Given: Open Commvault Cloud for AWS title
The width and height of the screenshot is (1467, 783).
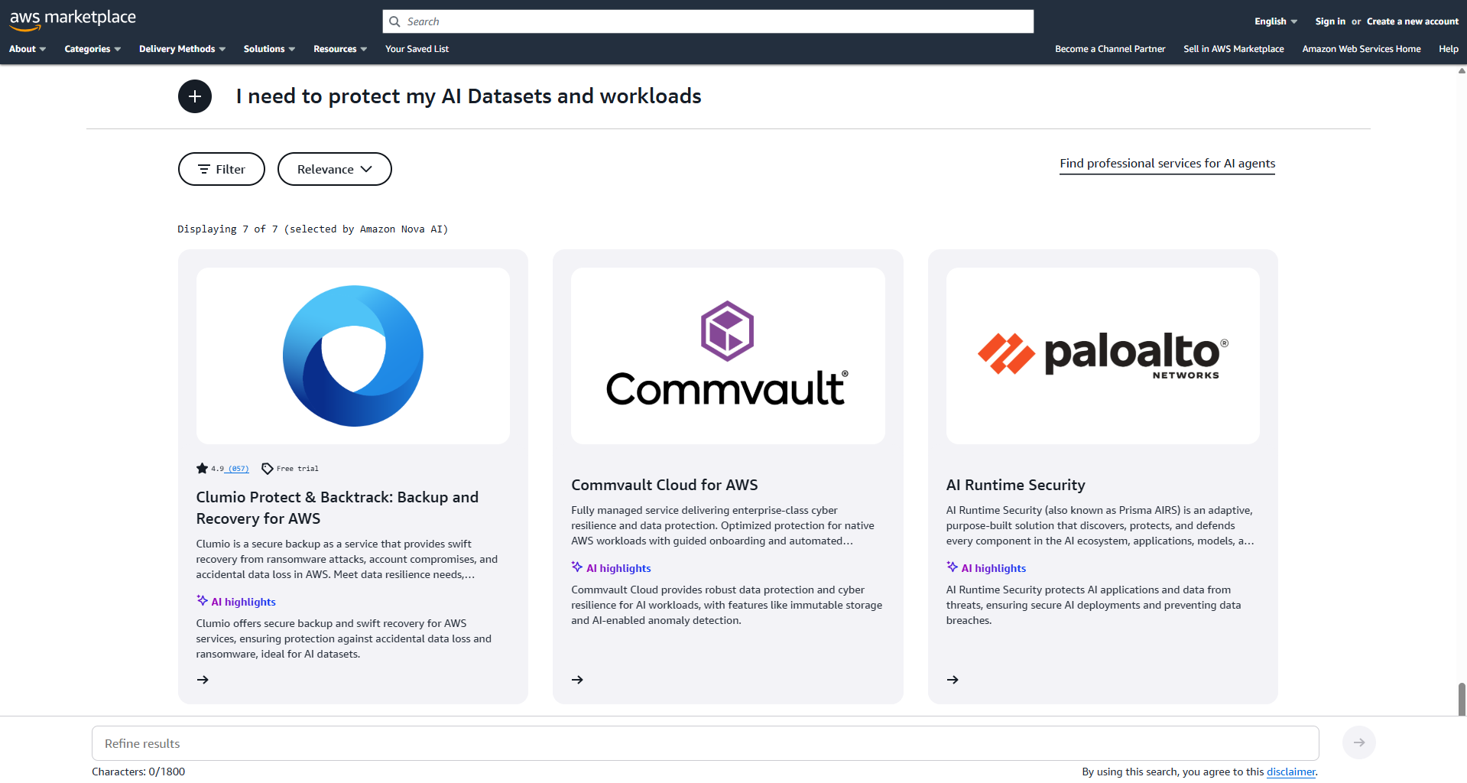Looking at the screenshot, I should tap(664, 485).
